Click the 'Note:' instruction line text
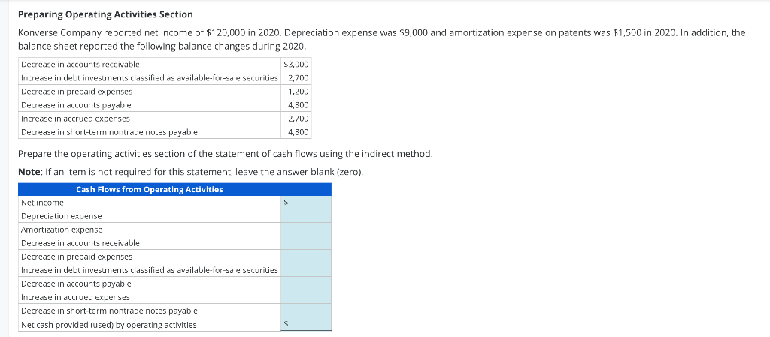770x337 pixels. point(190,172)
